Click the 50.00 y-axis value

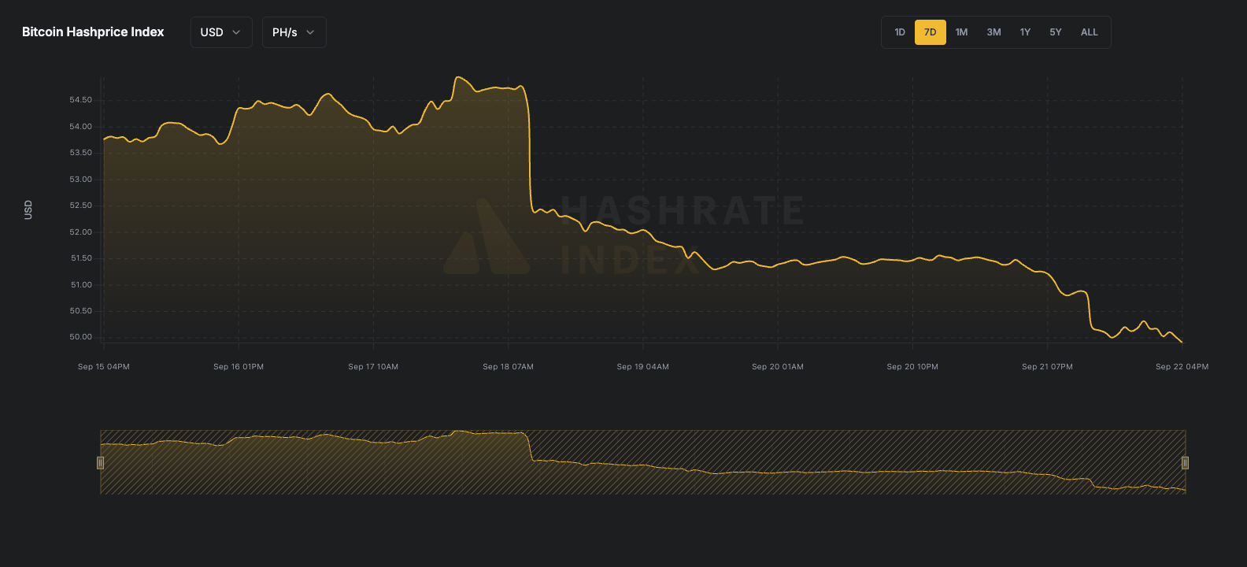point(80,337)
